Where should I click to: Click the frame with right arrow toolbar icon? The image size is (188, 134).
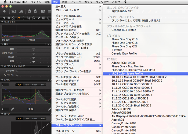tap(21, 11)
